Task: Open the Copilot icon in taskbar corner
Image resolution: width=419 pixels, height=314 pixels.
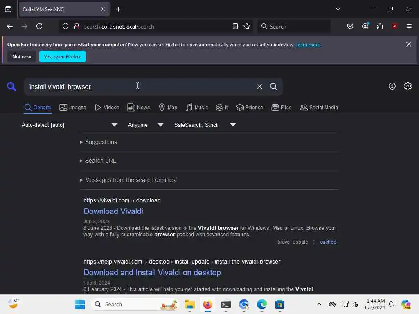Action: tap(406, 304)
